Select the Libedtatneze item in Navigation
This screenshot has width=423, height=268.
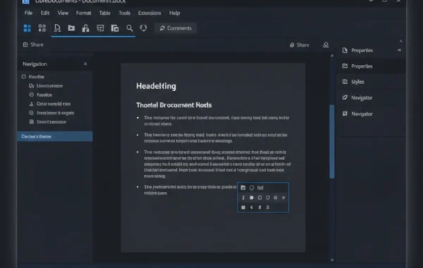(49, 86)
